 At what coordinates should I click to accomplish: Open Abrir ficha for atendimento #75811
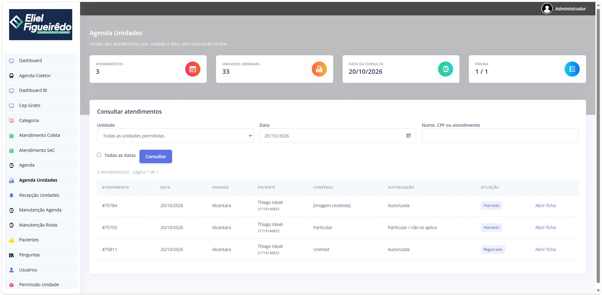pos(545,249)
